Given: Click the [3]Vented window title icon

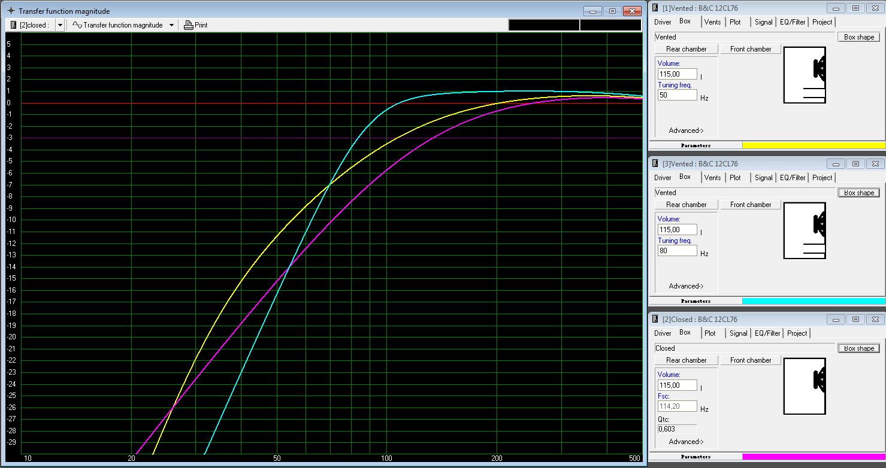Looking at the screenshot, I should pos(655,163).
